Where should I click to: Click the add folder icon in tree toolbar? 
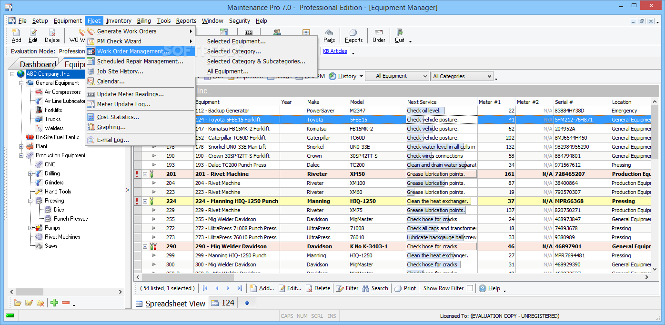point(18,303)
